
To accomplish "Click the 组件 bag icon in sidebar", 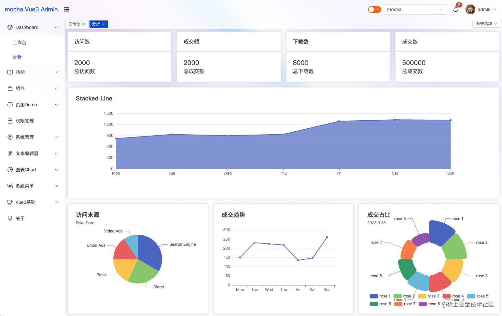I will coord(10,88).
